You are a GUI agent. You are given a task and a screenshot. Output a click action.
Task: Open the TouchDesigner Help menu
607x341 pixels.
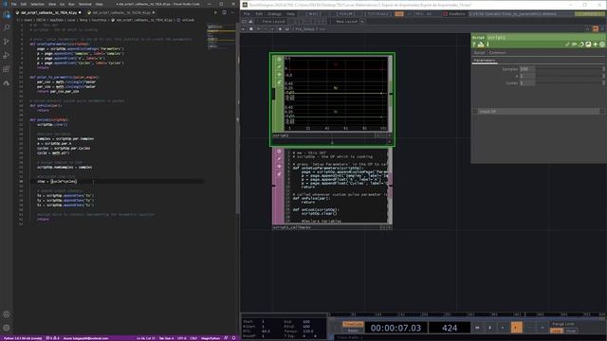pos(290,14)
